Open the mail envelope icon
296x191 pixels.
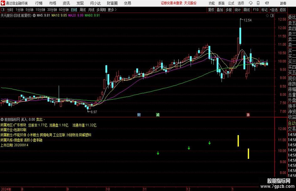coord(267,3)
